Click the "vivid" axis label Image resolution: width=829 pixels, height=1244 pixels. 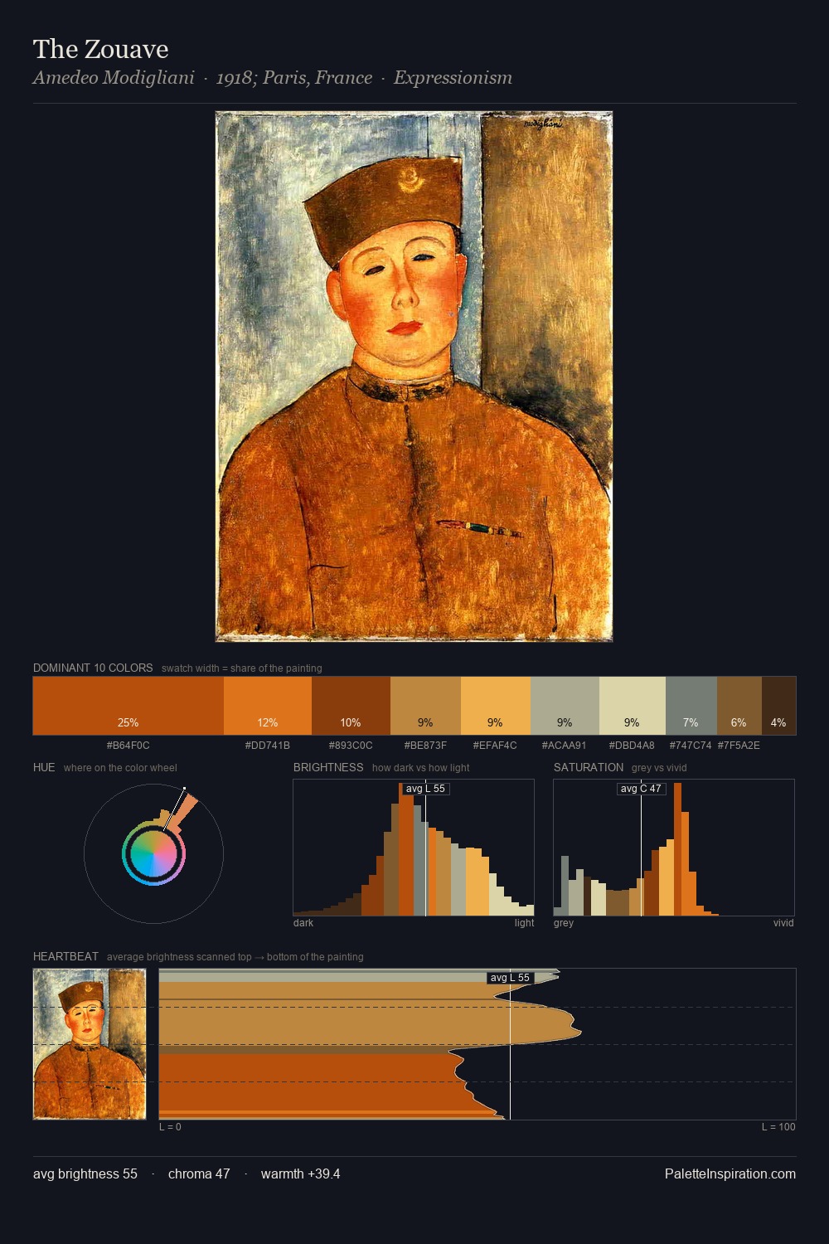pos(783,923)
